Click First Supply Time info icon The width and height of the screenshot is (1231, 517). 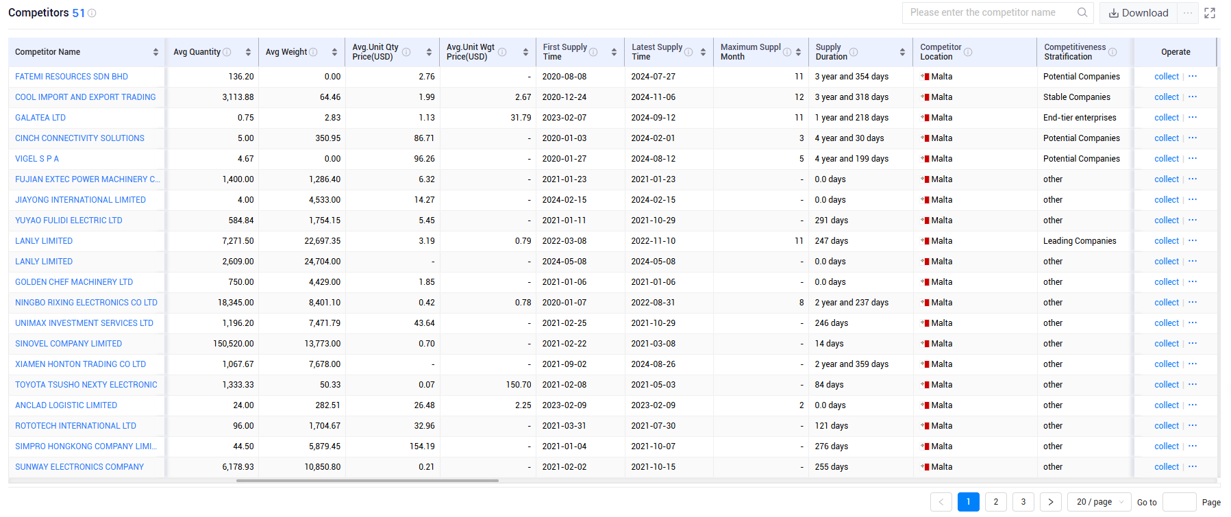[x=593, y=52]
